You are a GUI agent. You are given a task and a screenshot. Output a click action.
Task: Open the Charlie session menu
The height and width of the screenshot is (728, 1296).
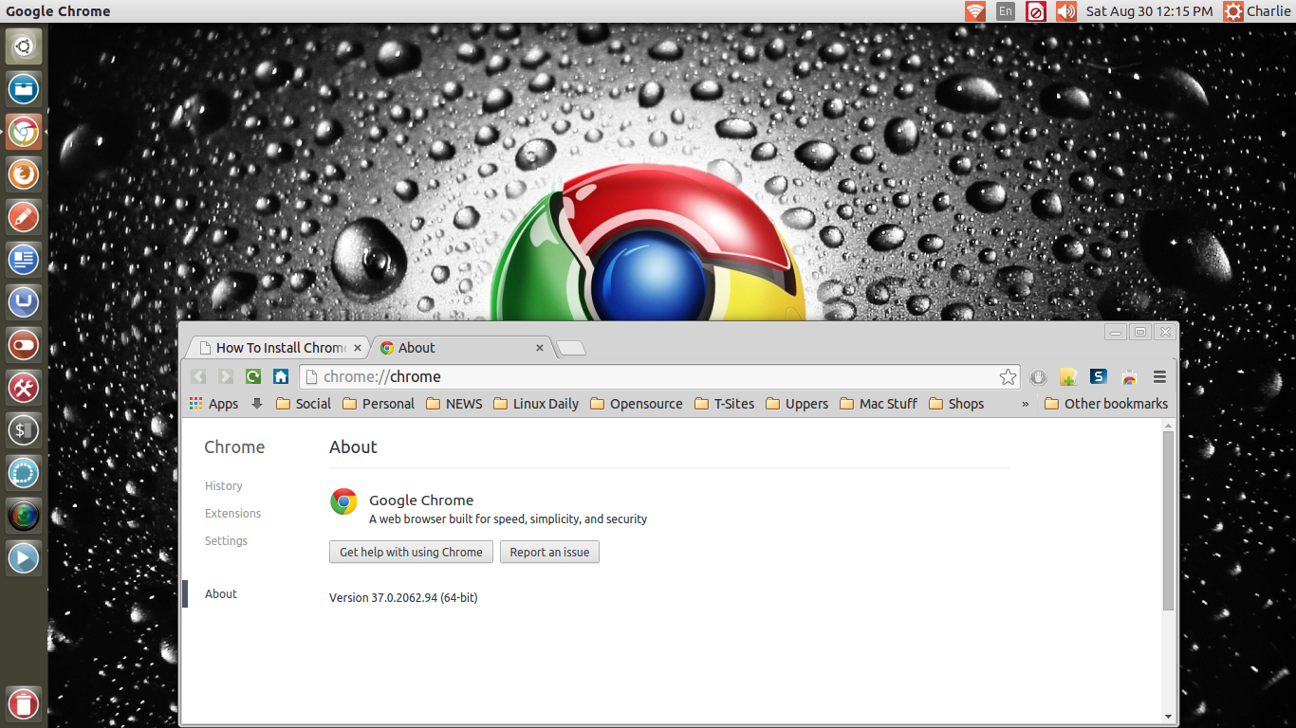1257,11
